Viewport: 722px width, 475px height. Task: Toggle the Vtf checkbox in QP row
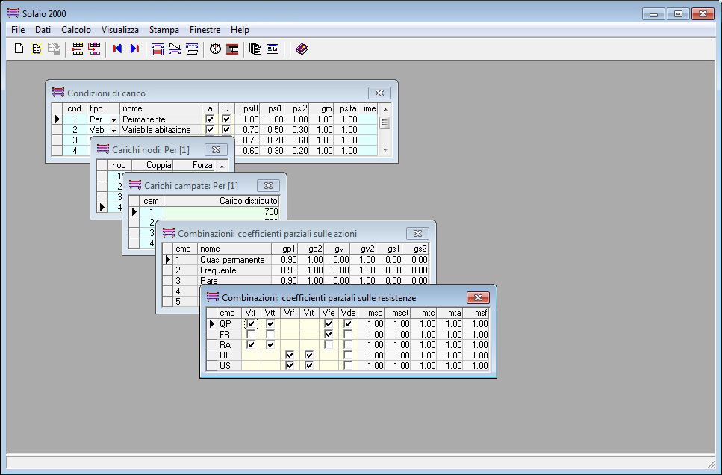[x=250, y=324]
